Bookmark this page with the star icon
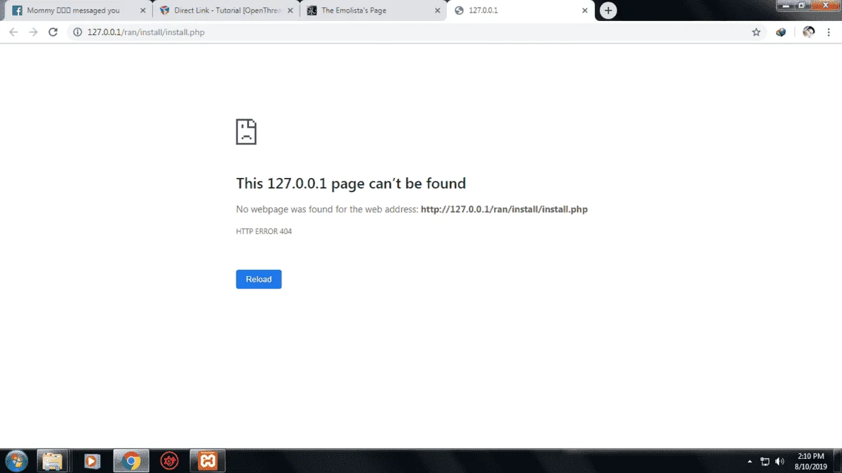842x473 pixels. [756, 32]
